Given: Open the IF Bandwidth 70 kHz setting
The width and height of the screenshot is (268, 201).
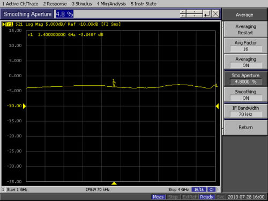Looking at the screenshot, I should coord(245,111).
